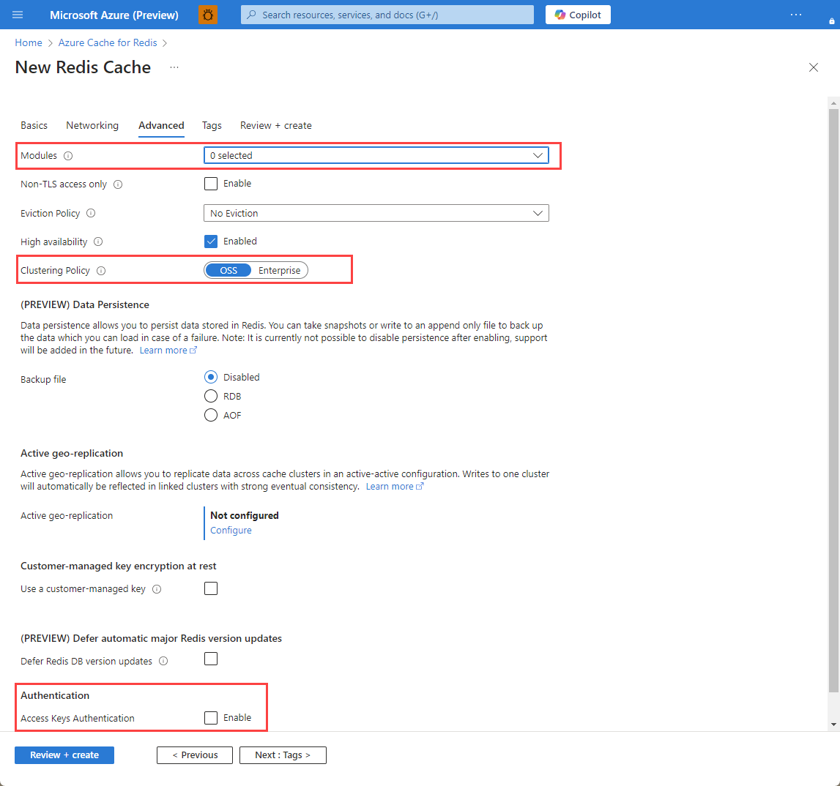The height and width of the screenshot is (786, 840).
Task: Proceed with Next : Tags button
Action: click(283, 755)
